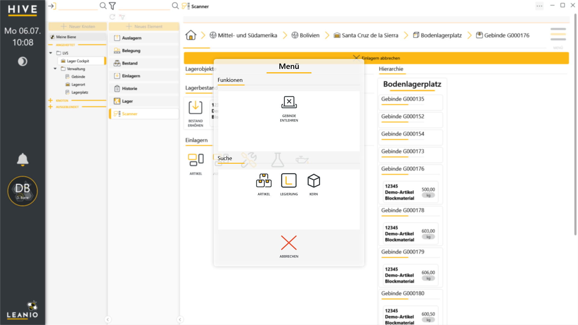The image size is (578, 325).
Task: Open the Historie menu entry
Action: tap(144, 88)
